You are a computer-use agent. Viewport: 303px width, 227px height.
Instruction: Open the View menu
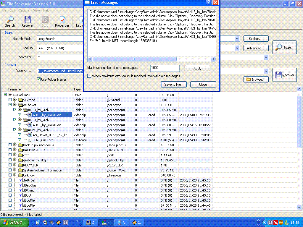point(36,10)
